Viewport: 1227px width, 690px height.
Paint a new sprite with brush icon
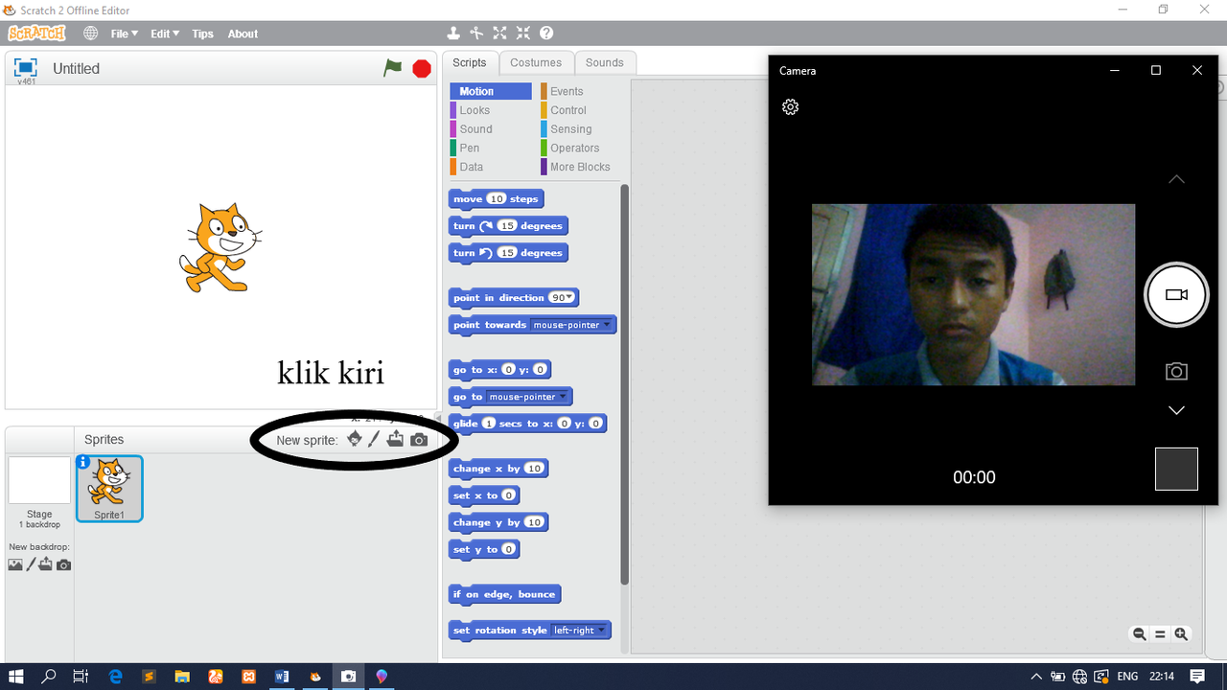point(375,439)
